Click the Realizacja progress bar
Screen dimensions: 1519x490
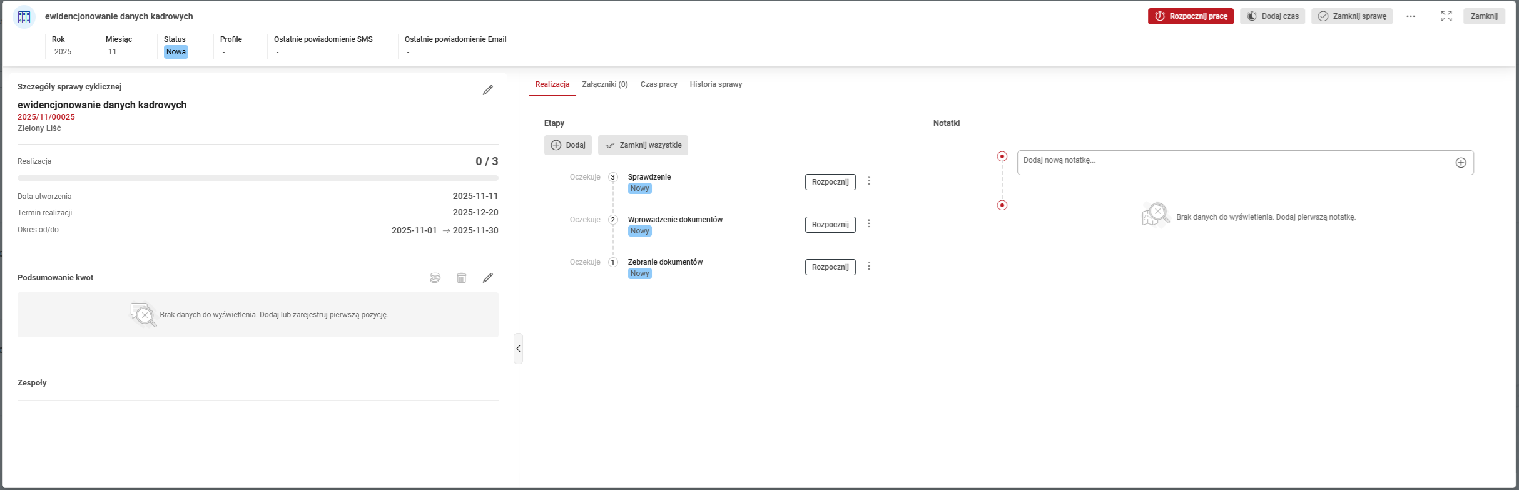258,178
